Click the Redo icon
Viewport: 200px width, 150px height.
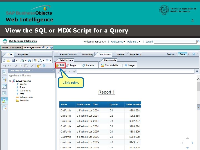[9, 66]
